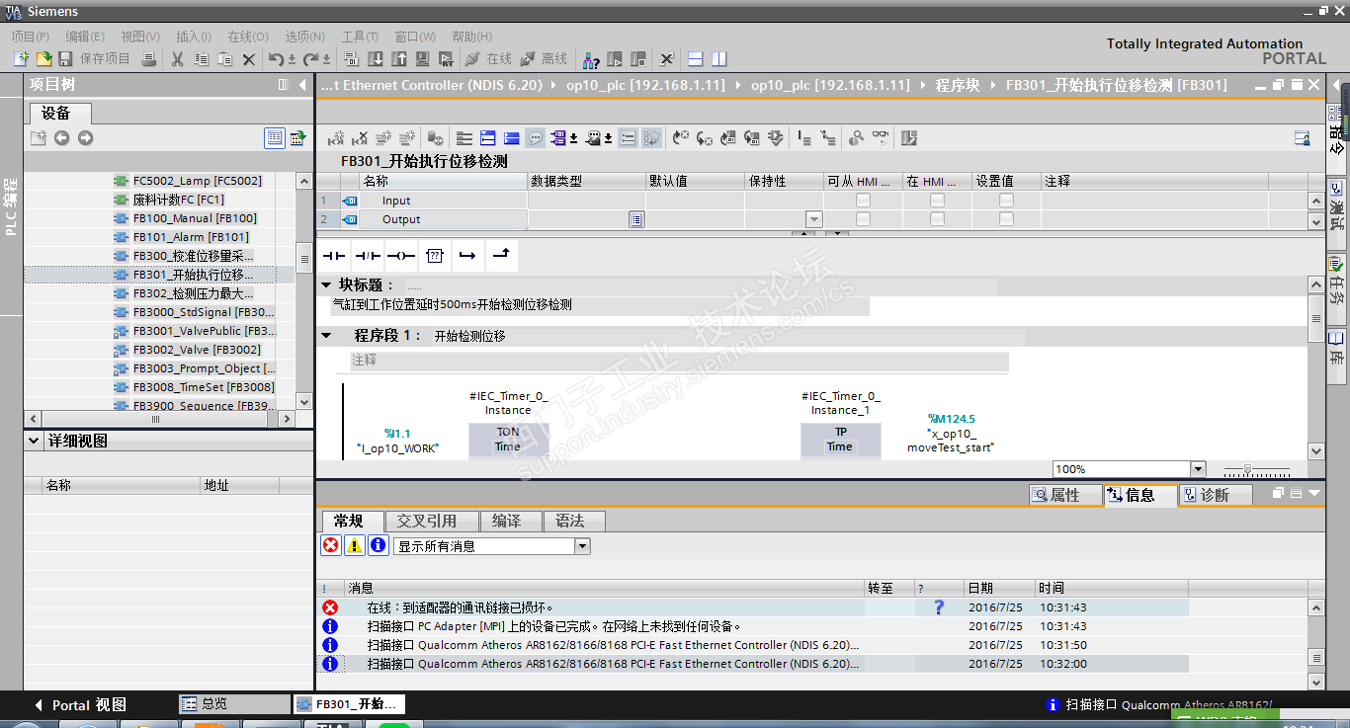Click the help question mark in error row

(939, 607)
